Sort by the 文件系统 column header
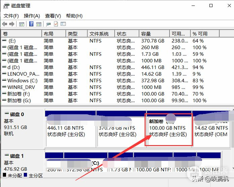The height and width of the screenshot is (187, 234). tap(101, 34)
